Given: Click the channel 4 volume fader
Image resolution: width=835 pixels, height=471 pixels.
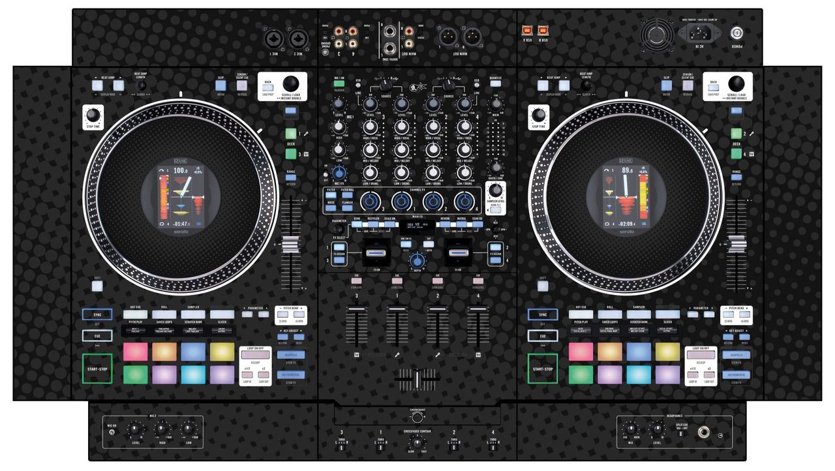Looking at the screenshot, I should pos(478,309).
